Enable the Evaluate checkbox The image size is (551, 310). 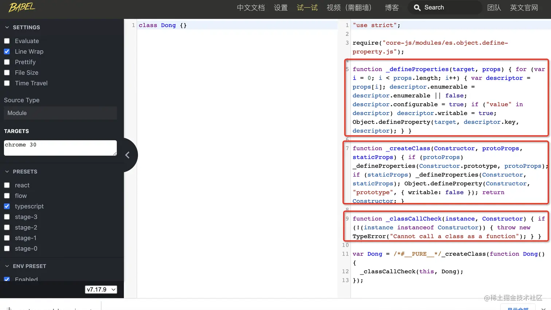[x=7, y=41]
